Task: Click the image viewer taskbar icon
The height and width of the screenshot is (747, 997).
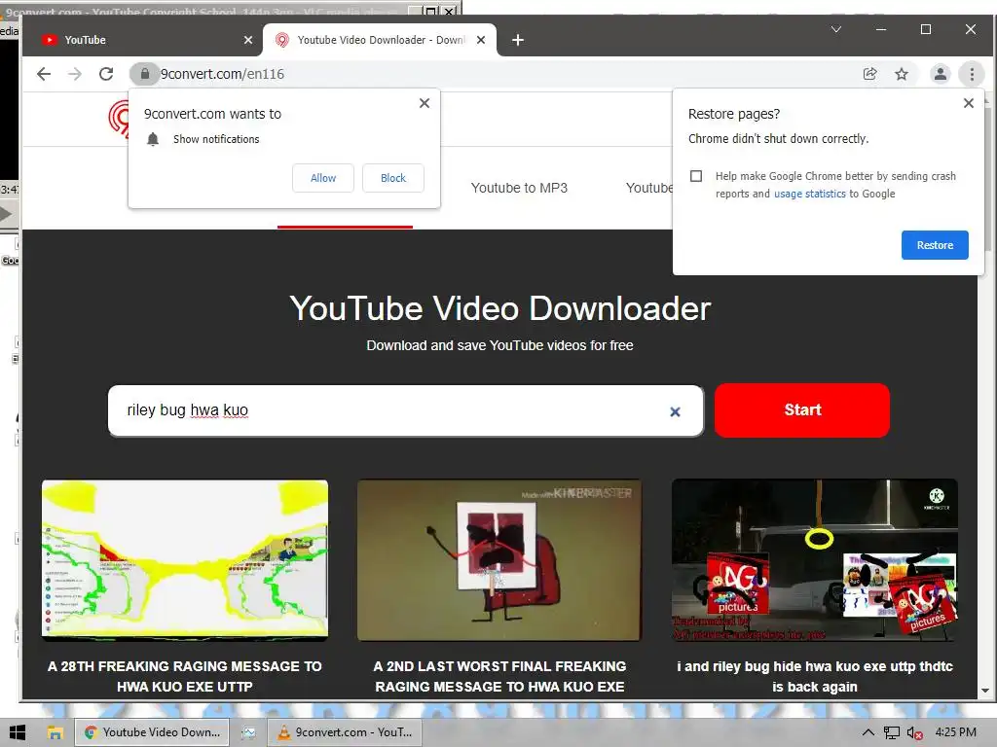Action: [x=248, y=733]
